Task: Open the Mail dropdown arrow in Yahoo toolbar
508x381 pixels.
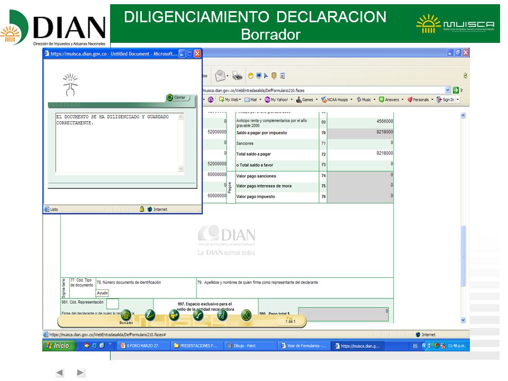Action: pyautogui.click(x=260, y=100)
